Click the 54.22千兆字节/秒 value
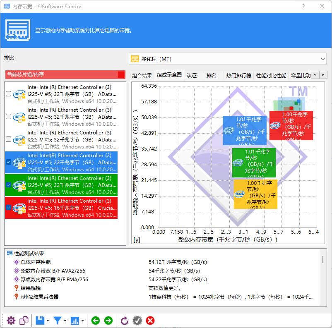 click(x=178, y=279)
